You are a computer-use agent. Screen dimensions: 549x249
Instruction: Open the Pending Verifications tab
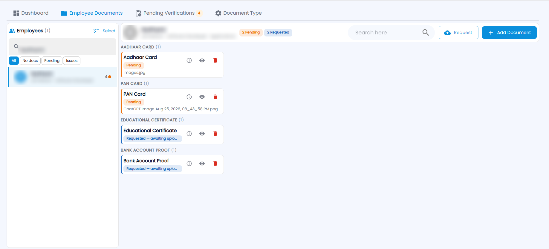coord(169,13)
